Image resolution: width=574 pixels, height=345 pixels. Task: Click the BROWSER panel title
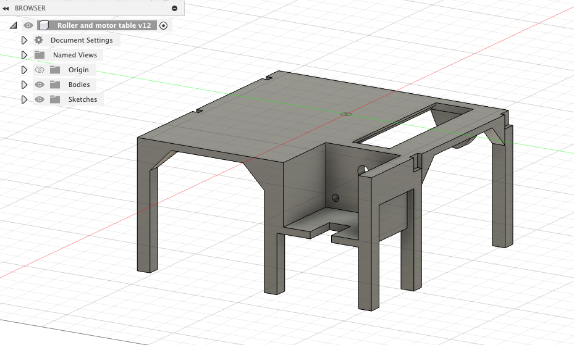(x=30, y=8)
